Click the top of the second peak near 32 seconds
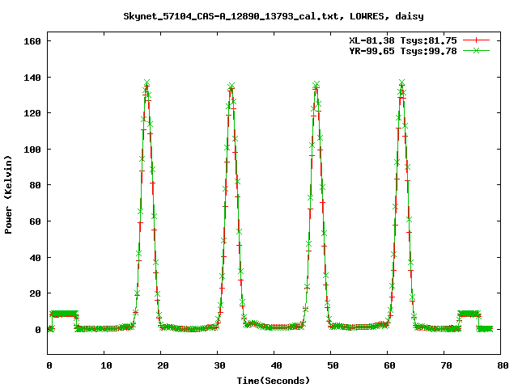Screen dimensions: 518x388 [x=231, y=86]
